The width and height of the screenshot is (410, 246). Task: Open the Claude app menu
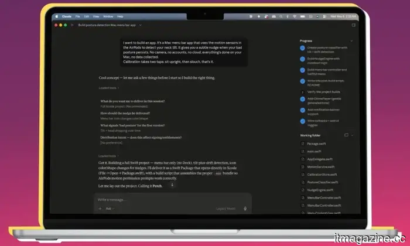pyautogui.click(x=67, y=16)
